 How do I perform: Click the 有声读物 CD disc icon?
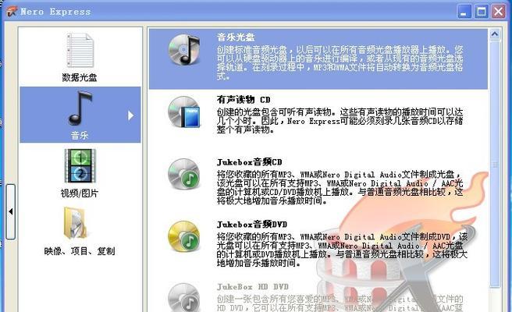point(184,112)
